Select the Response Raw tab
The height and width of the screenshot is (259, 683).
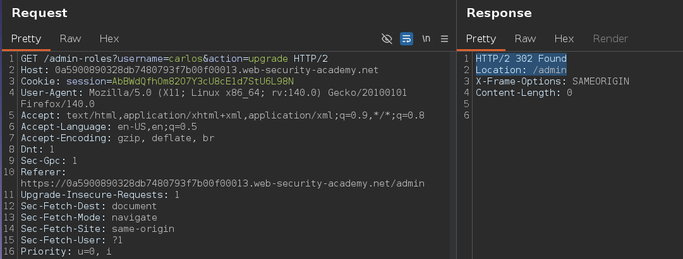(525, 38)
